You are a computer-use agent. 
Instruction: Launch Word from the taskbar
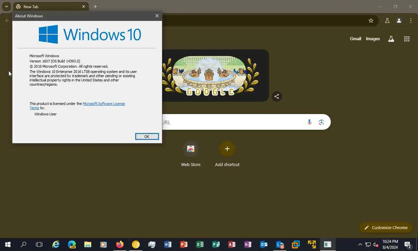pos(168,244)
